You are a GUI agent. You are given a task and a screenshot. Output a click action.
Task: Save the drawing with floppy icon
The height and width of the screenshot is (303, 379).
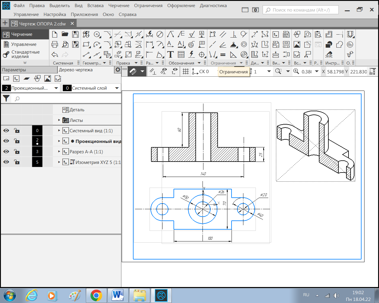point(76,34)
